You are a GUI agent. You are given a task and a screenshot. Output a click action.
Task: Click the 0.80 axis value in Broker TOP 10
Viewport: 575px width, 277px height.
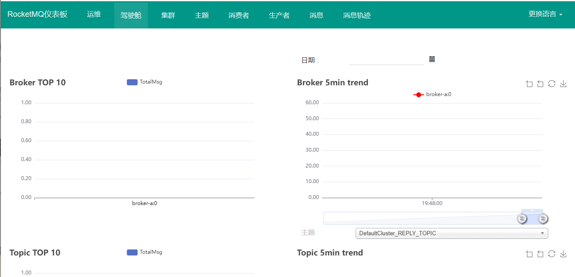(x=26, y=121)
